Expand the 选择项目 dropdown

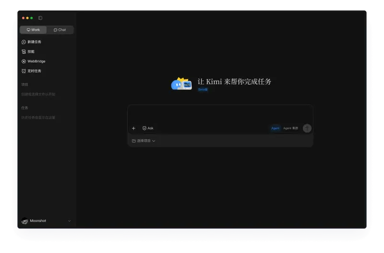(x=144, y=141)
